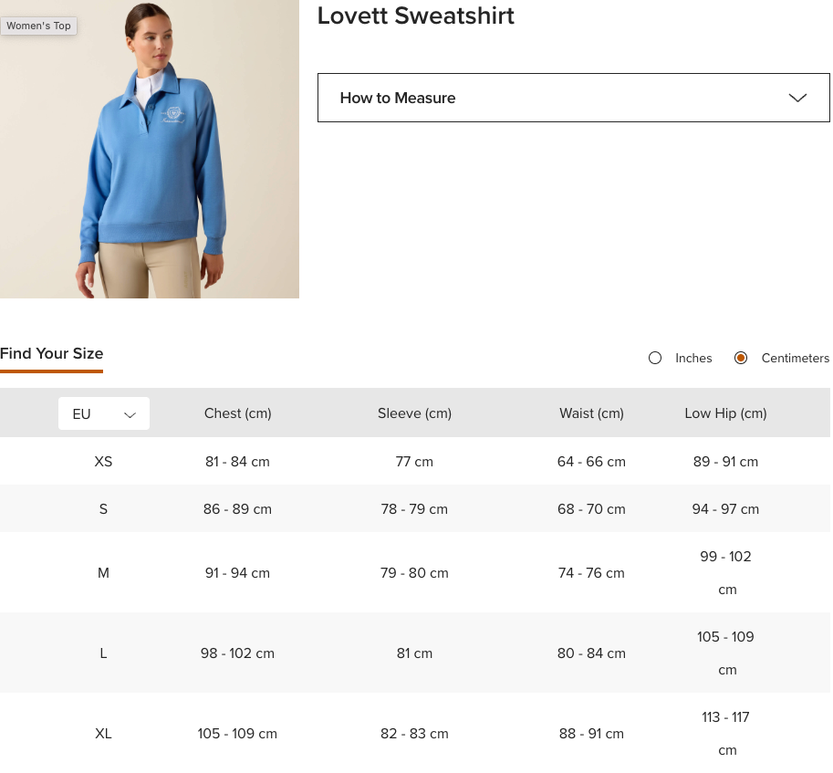Click the Waist (cm) column header

point(591,413)
